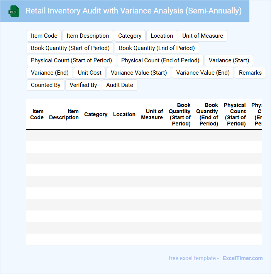Select the Variance Value (End) tag
Image resolution: width=271 pixels, height=274 pixels.
click(203, 73)
